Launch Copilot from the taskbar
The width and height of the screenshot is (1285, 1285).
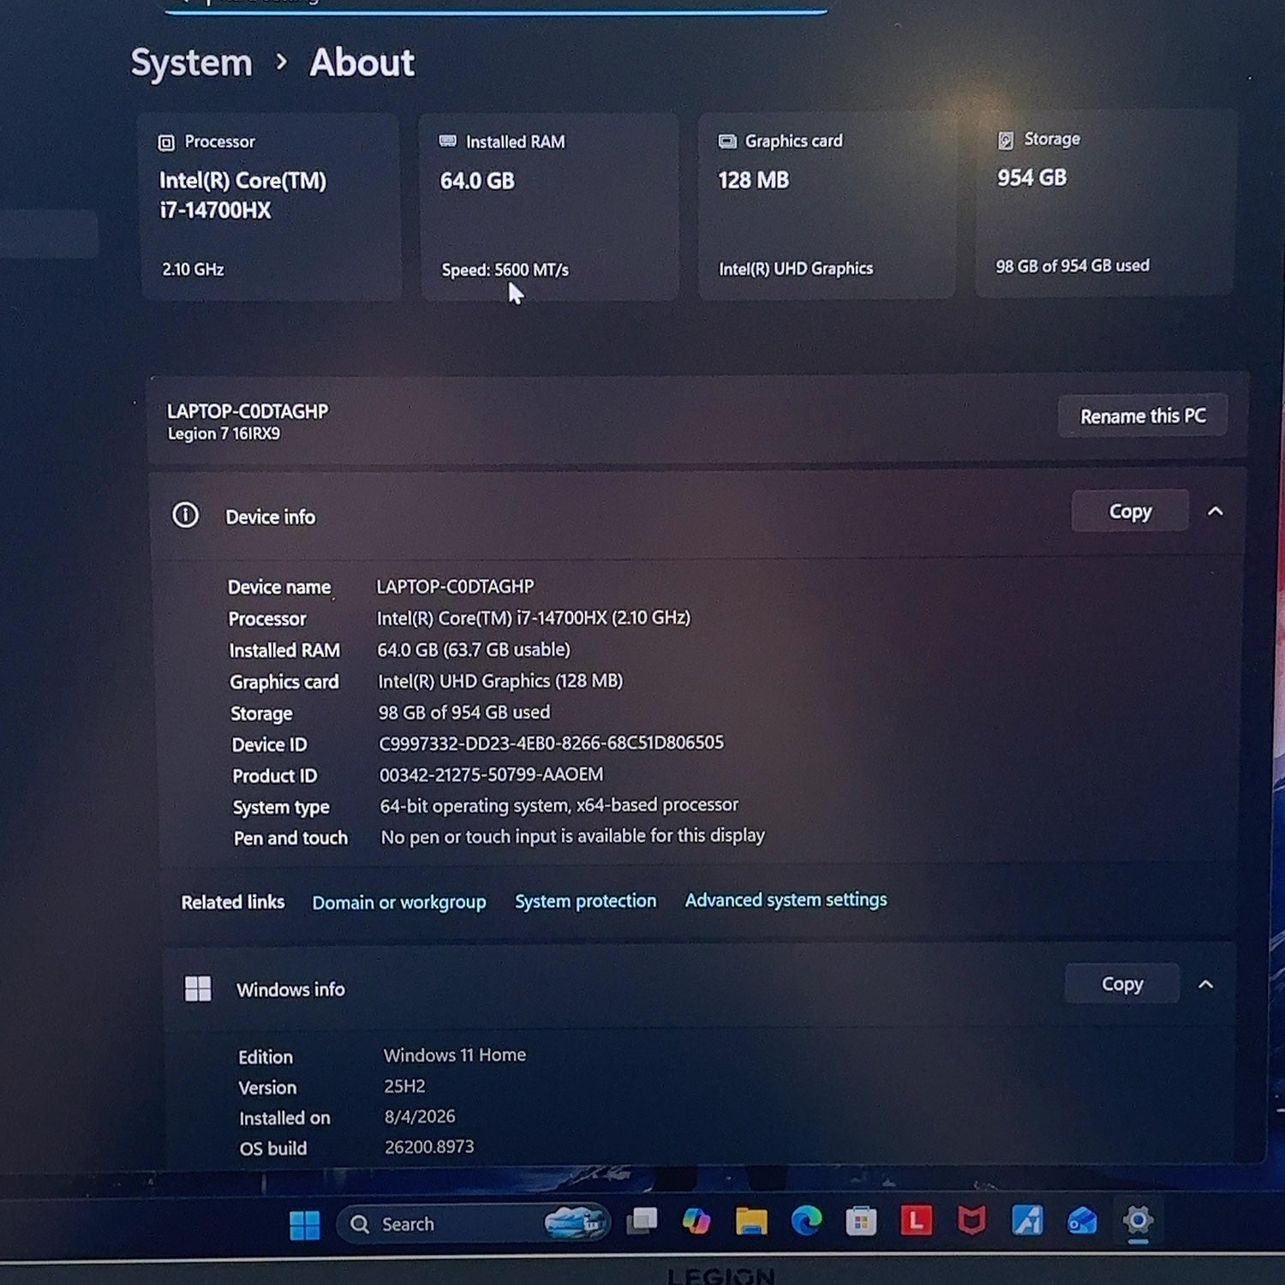pyautogui.click(x=696, y=1221)
